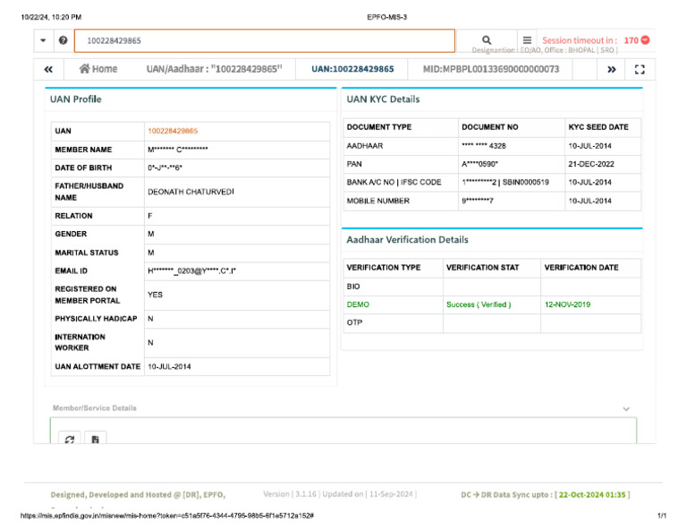The width and height of the screenshot is (687, 532).
Task: Select the UAN:100228429865 tab
Action: tap(352, 69)
